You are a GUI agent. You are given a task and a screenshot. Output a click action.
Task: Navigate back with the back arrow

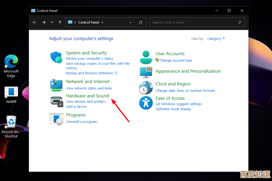(x=35, y=22)
